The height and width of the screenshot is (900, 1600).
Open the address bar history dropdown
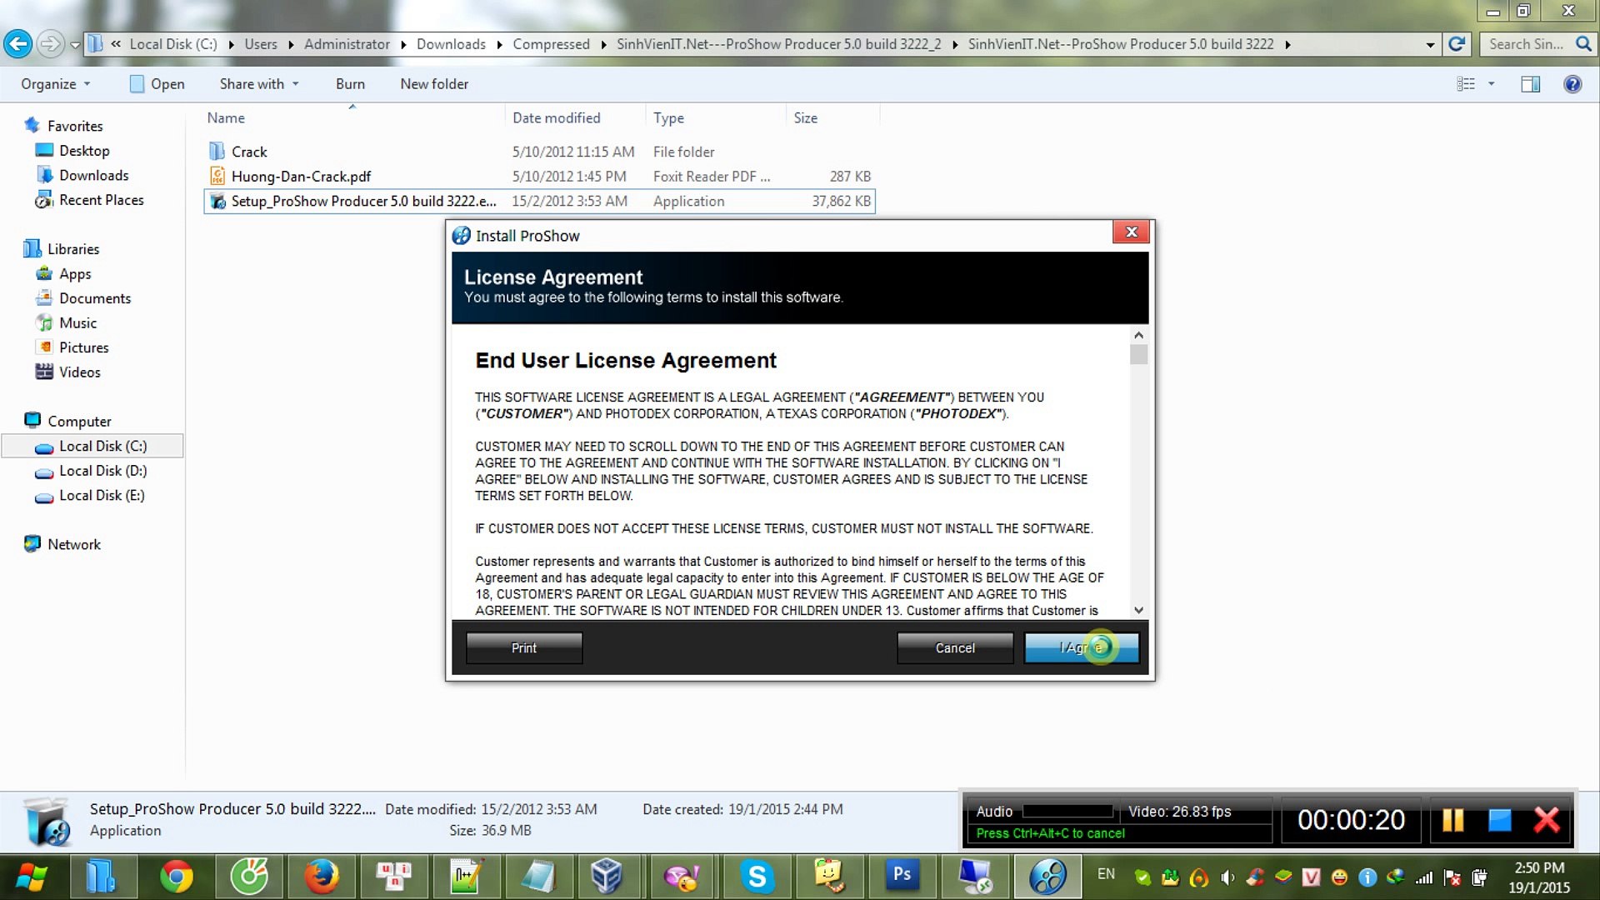point(1430,45)
